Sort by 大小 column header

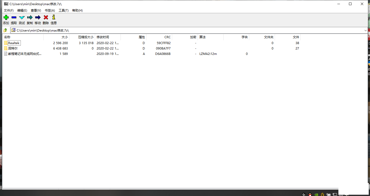click(57, 37)
